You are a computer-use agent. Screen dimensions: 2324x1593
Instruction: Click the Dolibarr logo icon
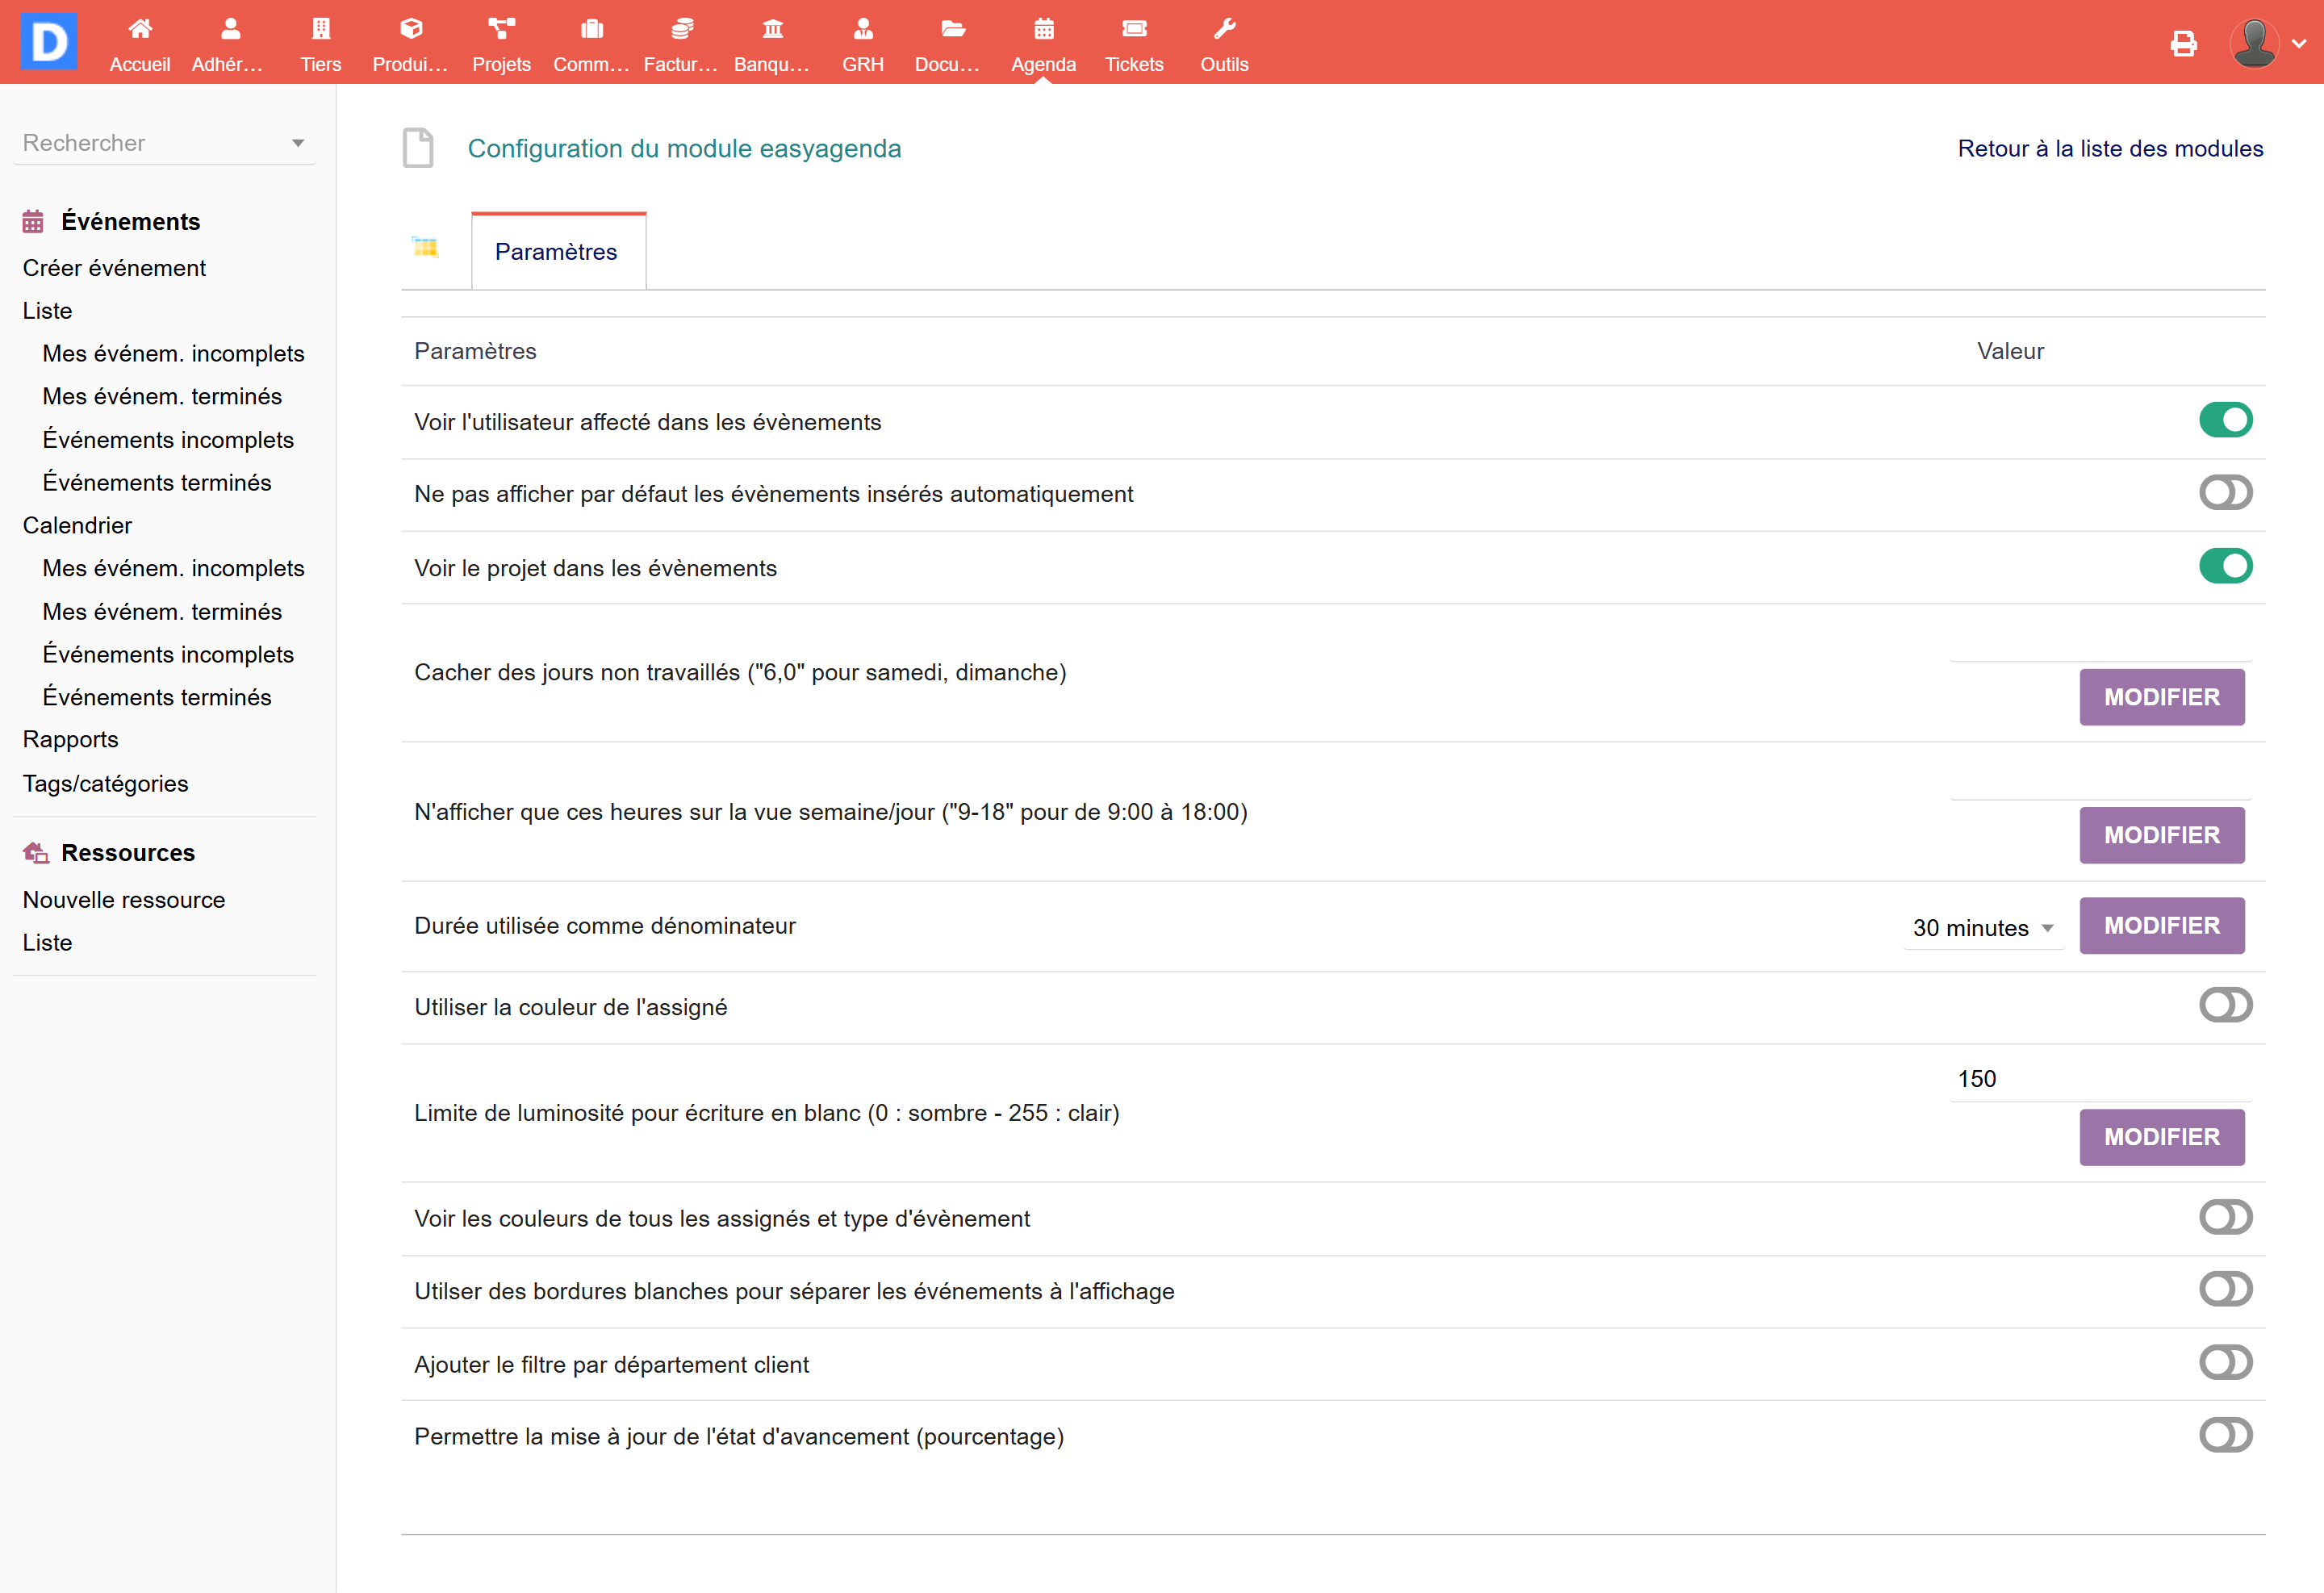pos(48,41)
